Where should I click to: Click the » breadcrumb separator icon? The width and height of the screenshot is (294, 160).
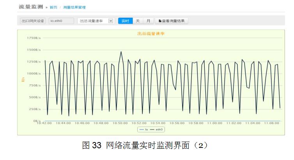tap(46, 7)
